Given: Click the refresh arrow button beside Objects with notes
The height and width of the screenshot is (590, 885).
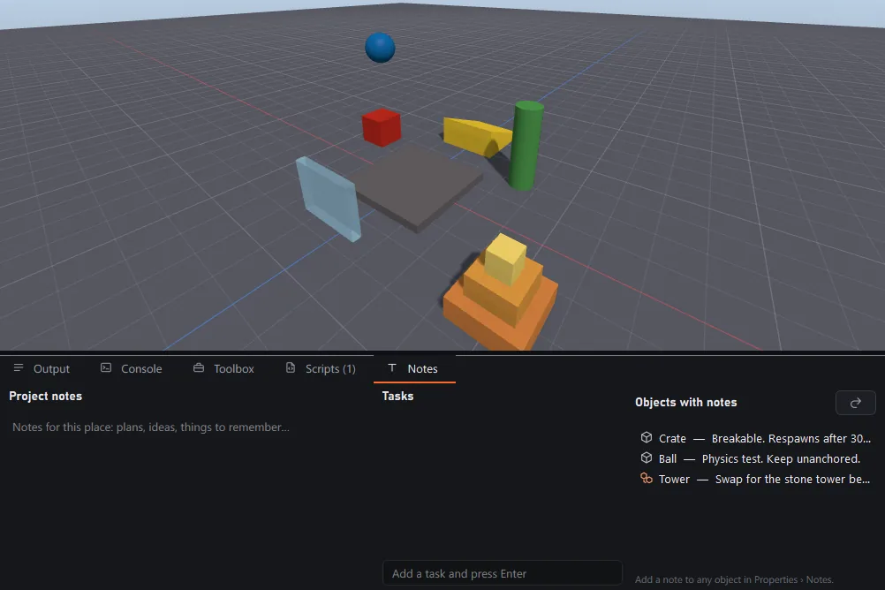Looking at the screenshot, I should [x=855, y=403].
